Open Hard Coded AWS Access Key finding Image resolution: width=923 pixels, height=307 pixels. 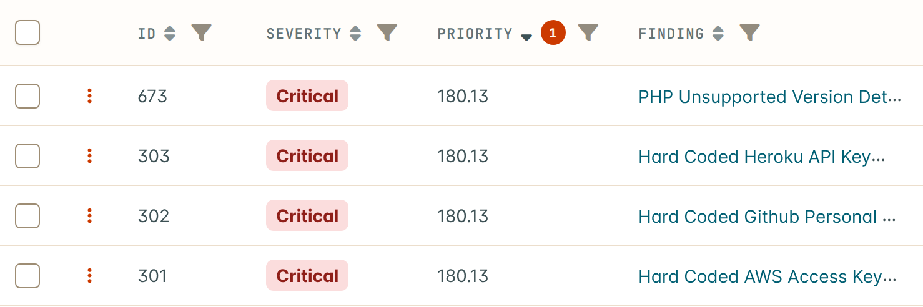tap(768, 276)
